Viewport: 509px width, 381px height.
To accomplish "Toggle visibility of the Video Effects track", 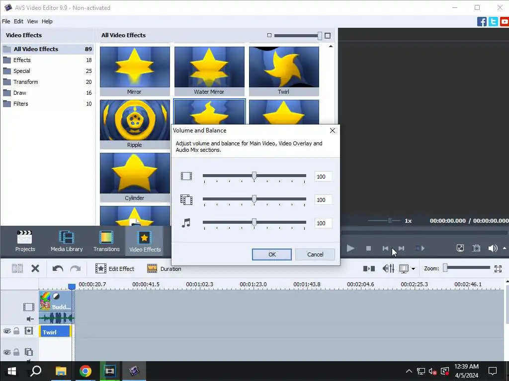I will (x=7, y=331).
